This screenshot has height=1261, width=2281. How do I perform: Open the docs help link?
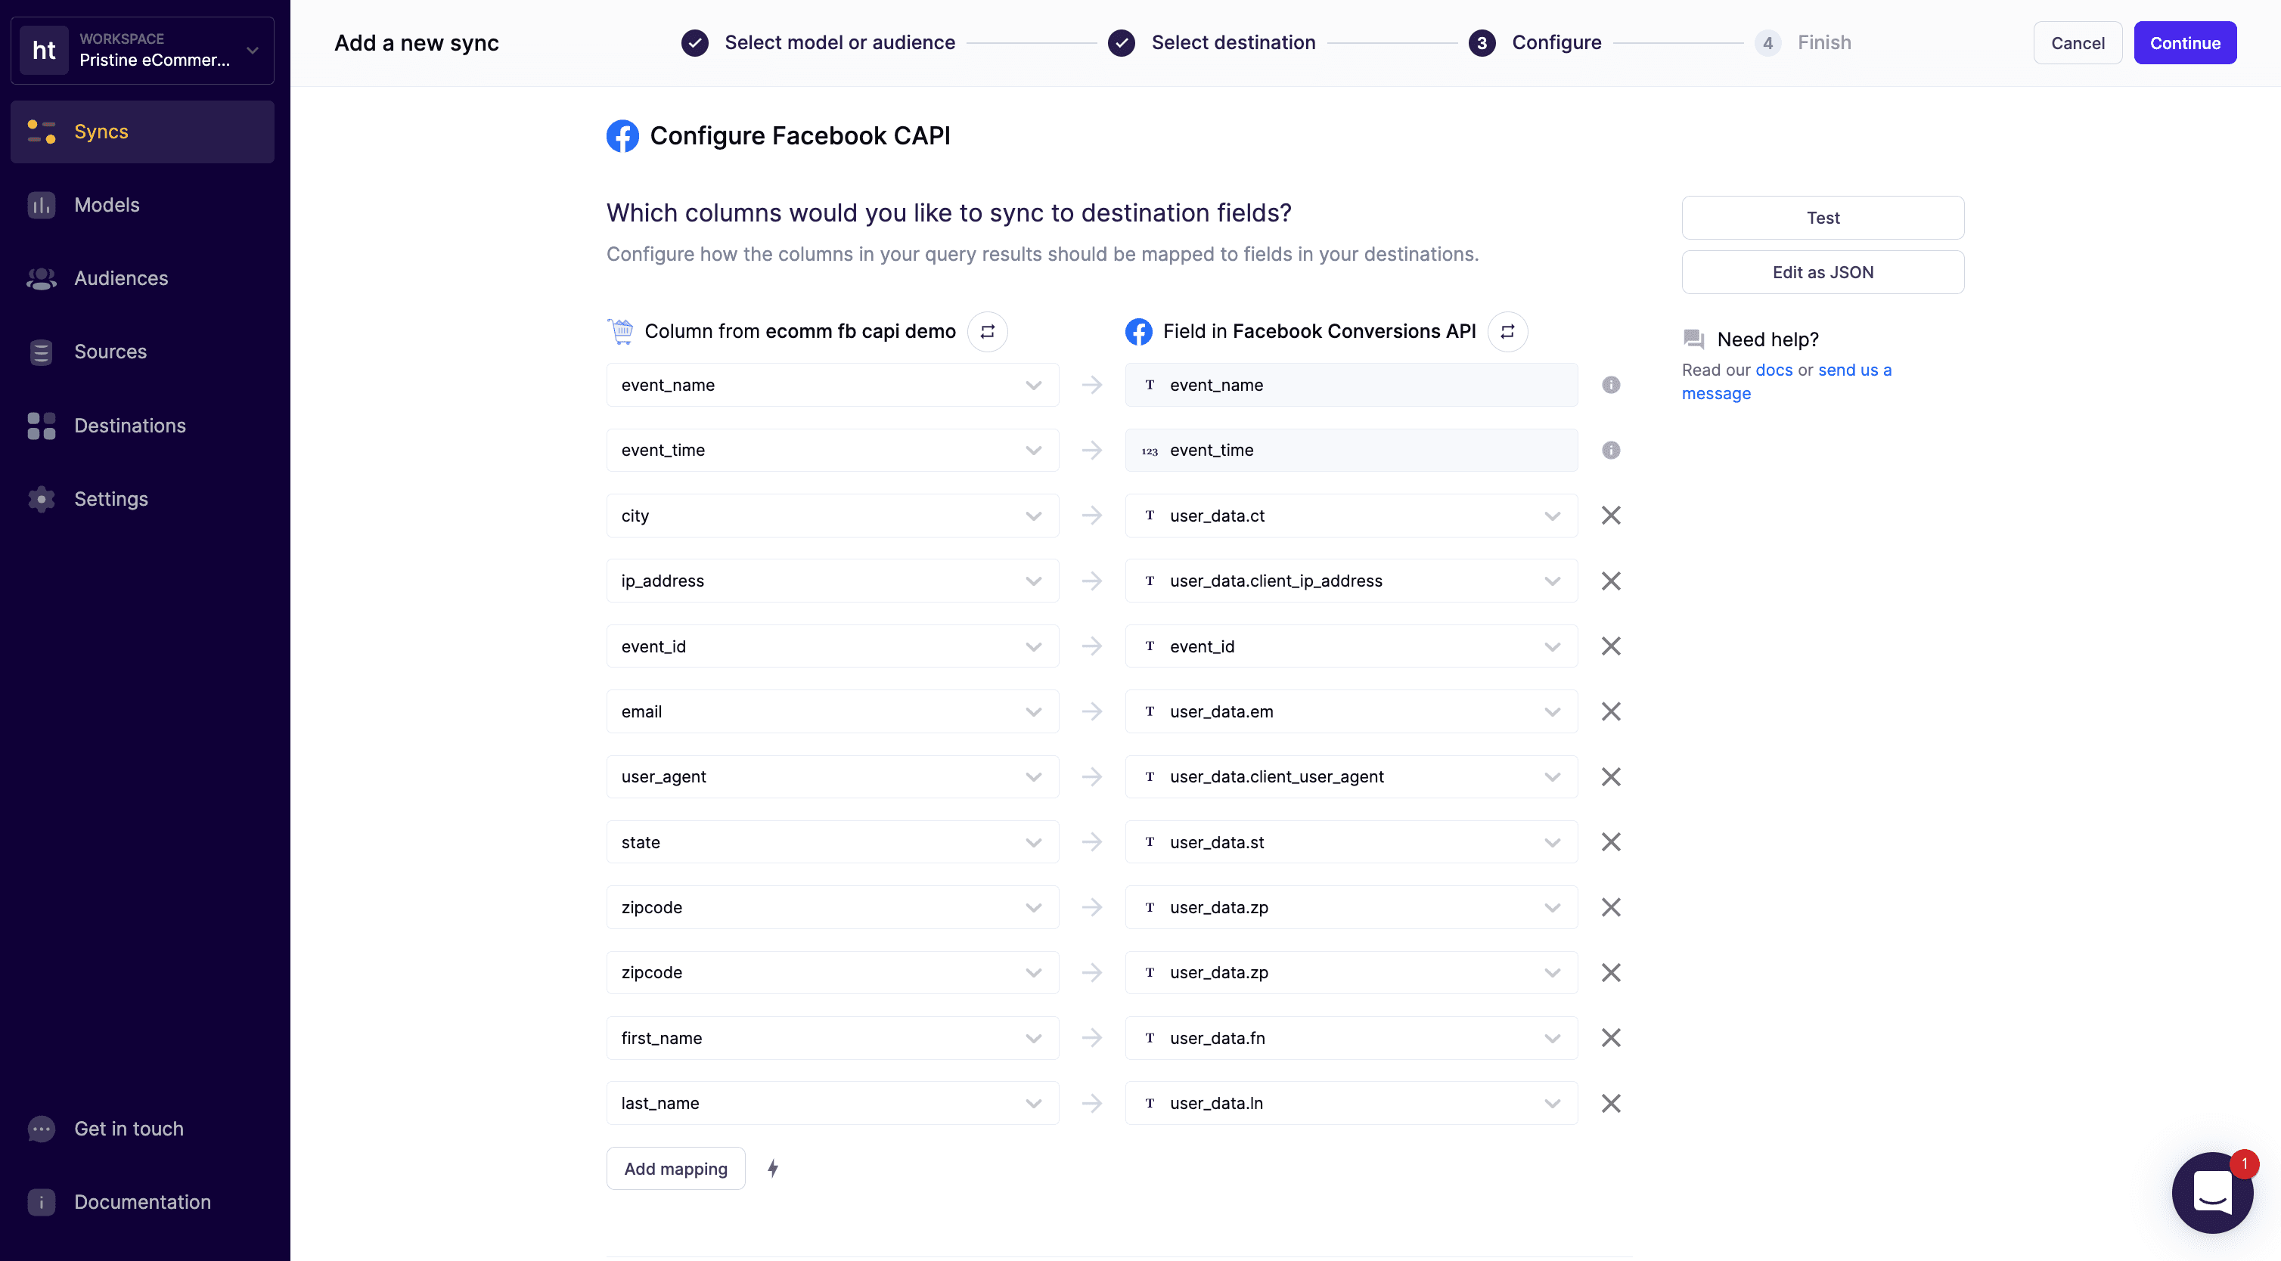(1773, 370)
